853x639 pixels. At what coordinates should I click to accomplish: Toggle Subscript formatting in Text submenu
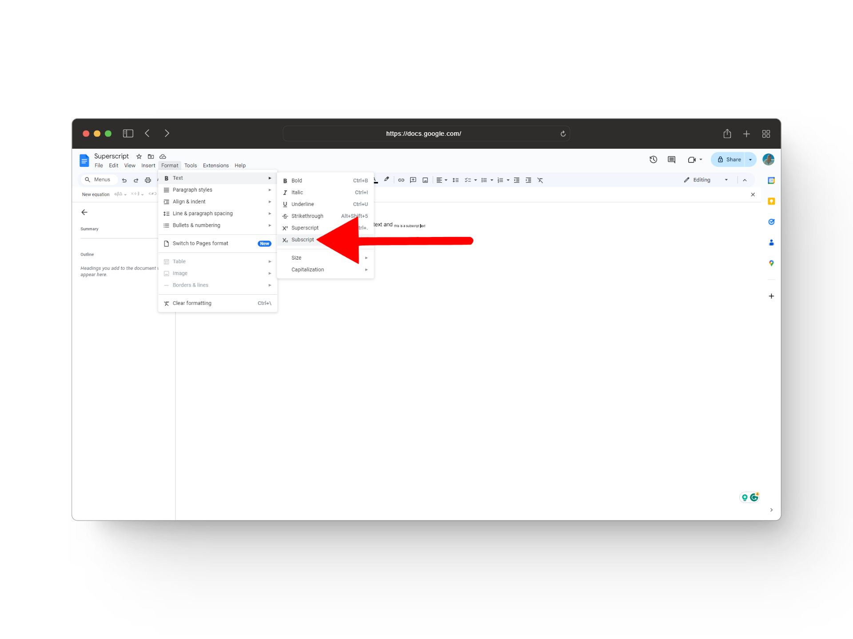(303, 240)
